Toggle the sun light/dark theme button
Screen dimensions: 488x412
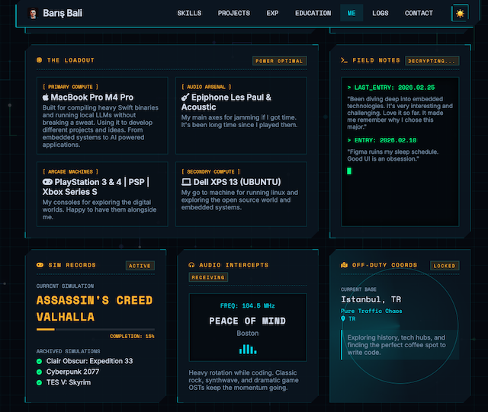(x=460, y=13)
